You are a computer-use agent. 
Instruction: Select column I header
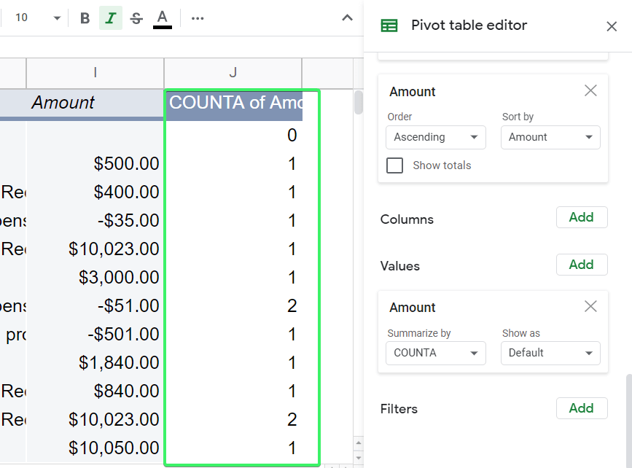pyautogui.click(x=95, y=73)
